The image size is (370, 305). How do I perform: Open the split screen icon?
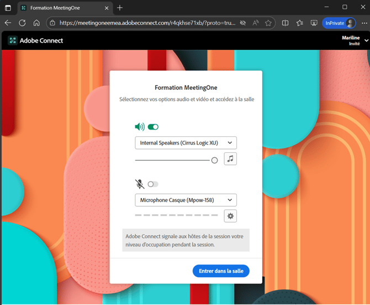click(285, 23)
